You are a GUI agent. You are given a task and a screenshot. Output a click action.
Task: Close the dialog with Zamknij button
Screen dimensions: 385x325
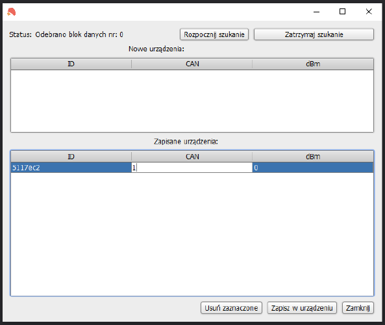pyautogui.click(x=358, y=308)
